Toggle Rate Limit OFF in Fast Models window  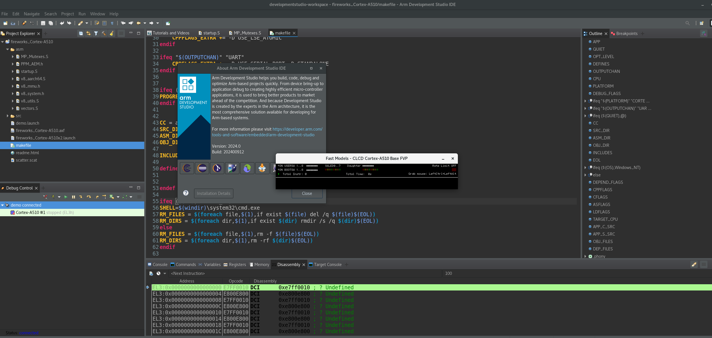[x=444, y=166]
